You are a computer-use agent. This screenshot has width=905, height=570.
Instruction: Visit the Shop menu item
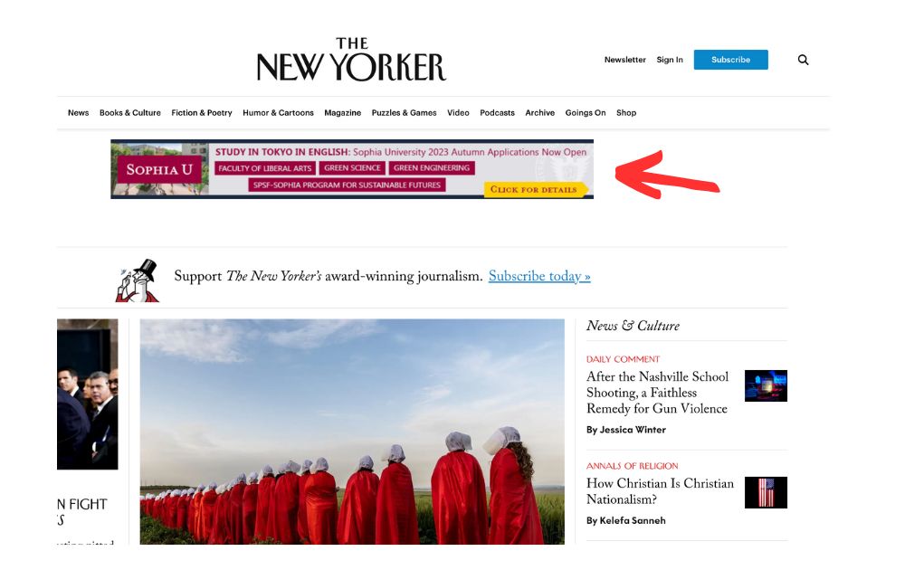[x=626, y=112]
